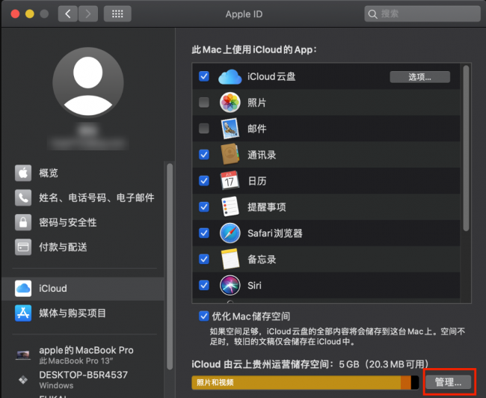Screen dimensions: 486x398
Task: Click the app list scrollbar
Action: [466, 148]
